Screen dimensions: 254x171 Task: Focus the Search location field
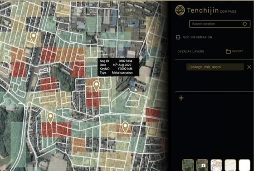click(x=220, y=24)
